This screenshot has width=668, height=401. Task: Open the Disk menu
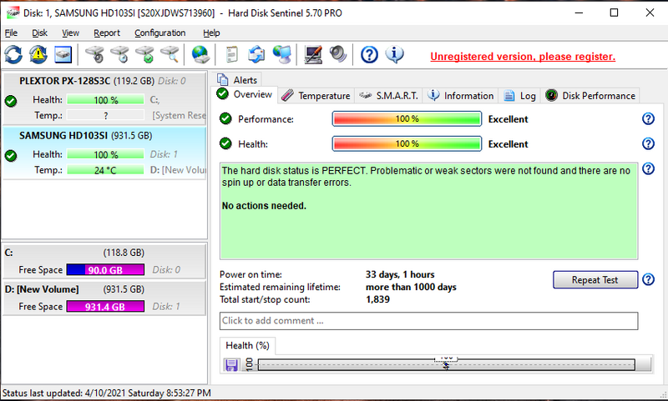pos(39,33)
